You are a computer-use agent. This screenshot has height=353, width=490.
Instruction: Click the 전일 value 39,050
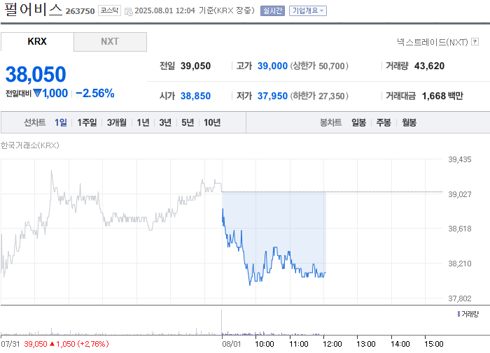coord(195,66)
